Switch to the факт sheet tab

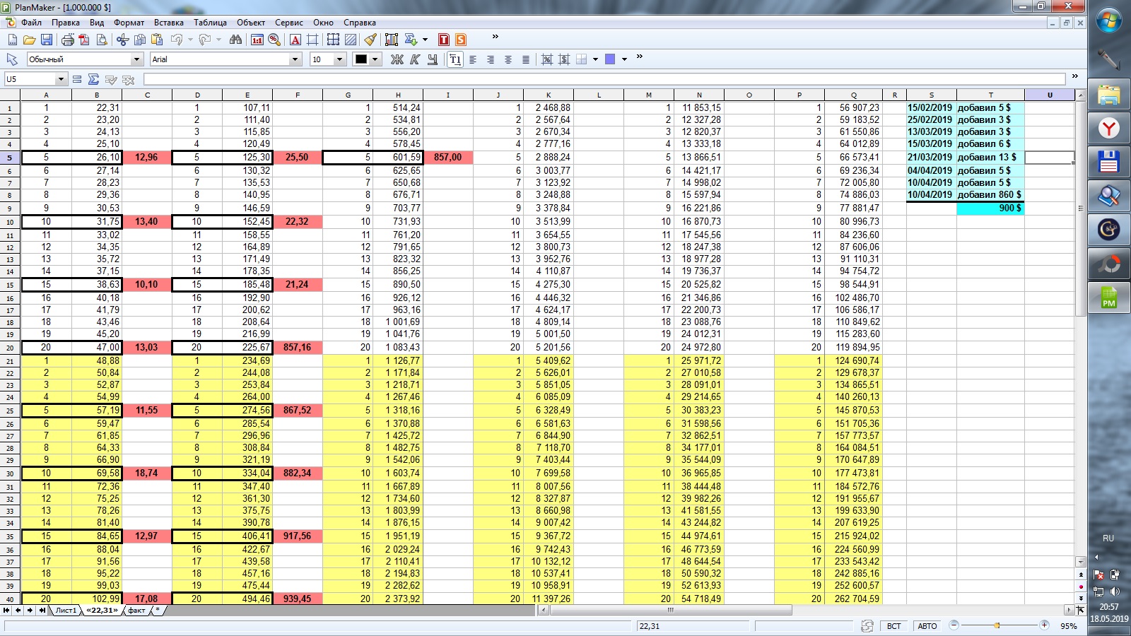tap(136, 610)
